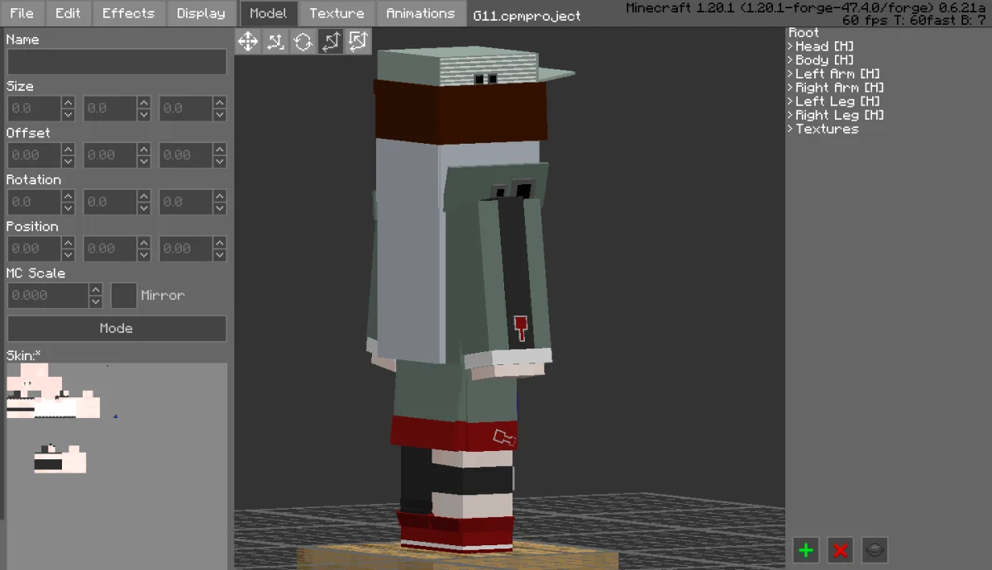Toggle the Mirror checkbox
The image size is (992, 570).
pyautogui.click(x=124, y=296)
